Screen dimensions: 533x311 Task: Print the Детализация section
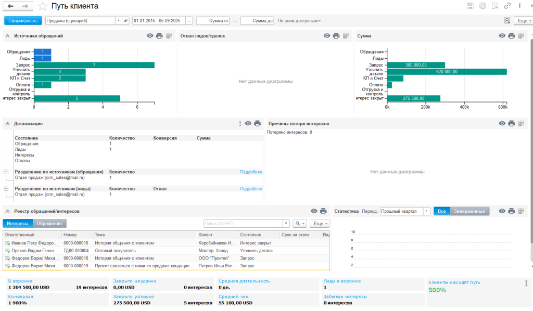coord(257,124)
